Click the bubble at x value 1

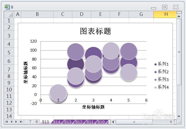coord(58,93)
